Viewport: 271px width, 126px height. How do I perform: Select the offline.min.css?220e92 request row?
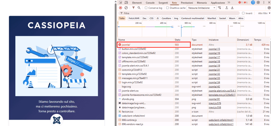(193, 62)
